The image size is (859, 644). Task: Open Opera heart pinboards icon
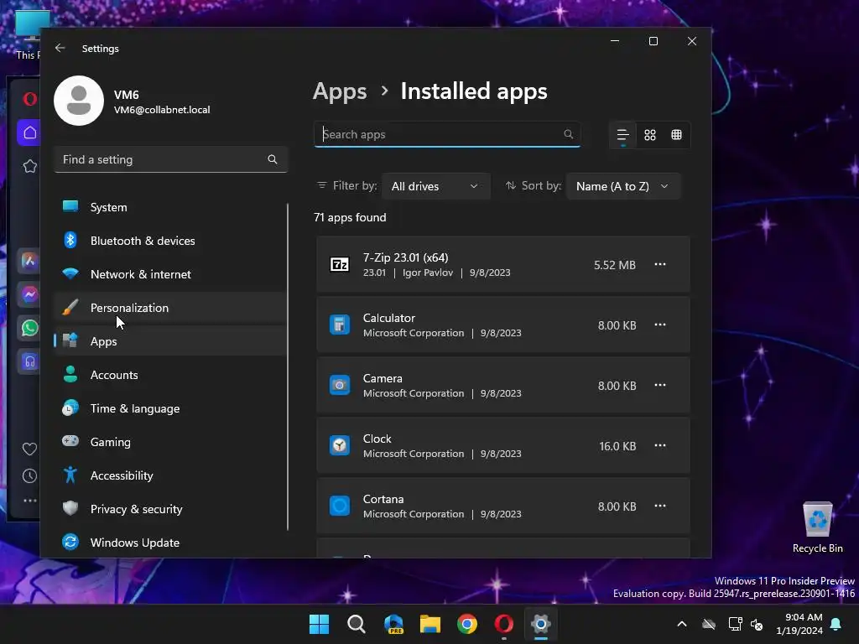click(x=29, y=449)
